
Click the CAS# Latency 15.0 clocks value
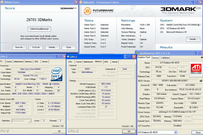click(106, 90)
